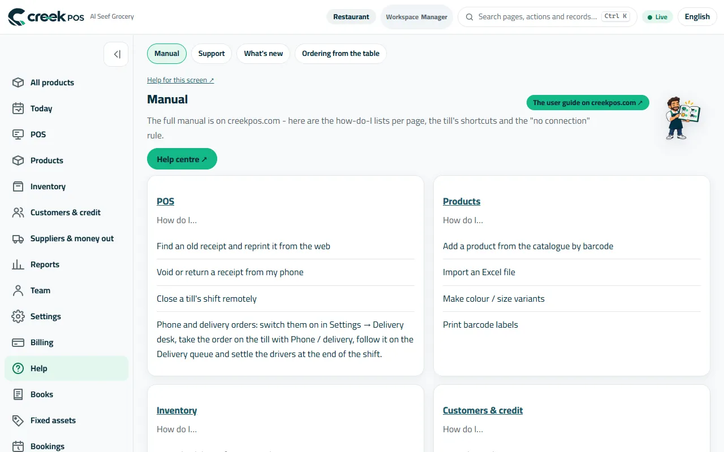Open the Workspace Manager switcher
Image resolution: width=724 pixels, height=452 pixels.
tap(417, 17)
